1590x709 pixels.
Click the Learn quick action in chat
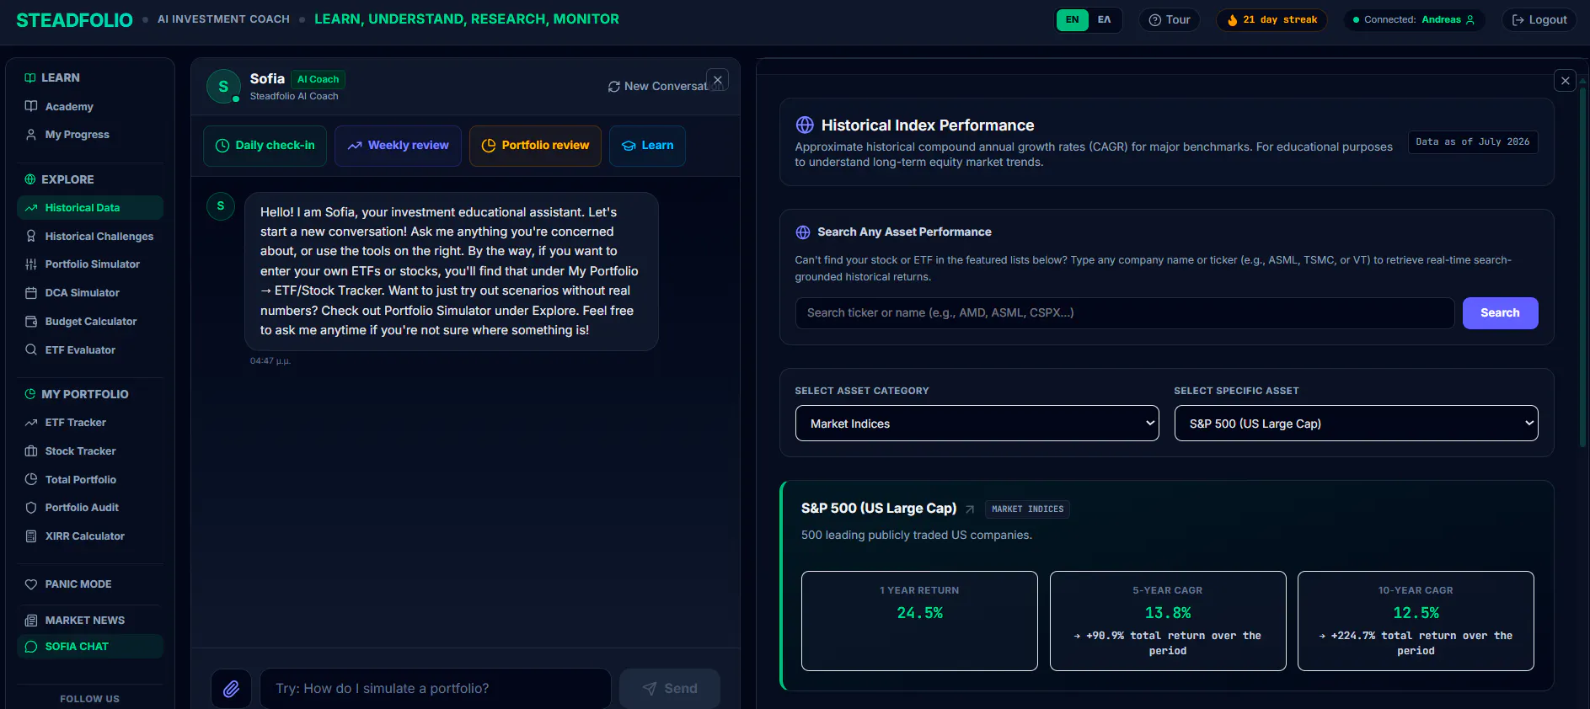click(647, 146)
